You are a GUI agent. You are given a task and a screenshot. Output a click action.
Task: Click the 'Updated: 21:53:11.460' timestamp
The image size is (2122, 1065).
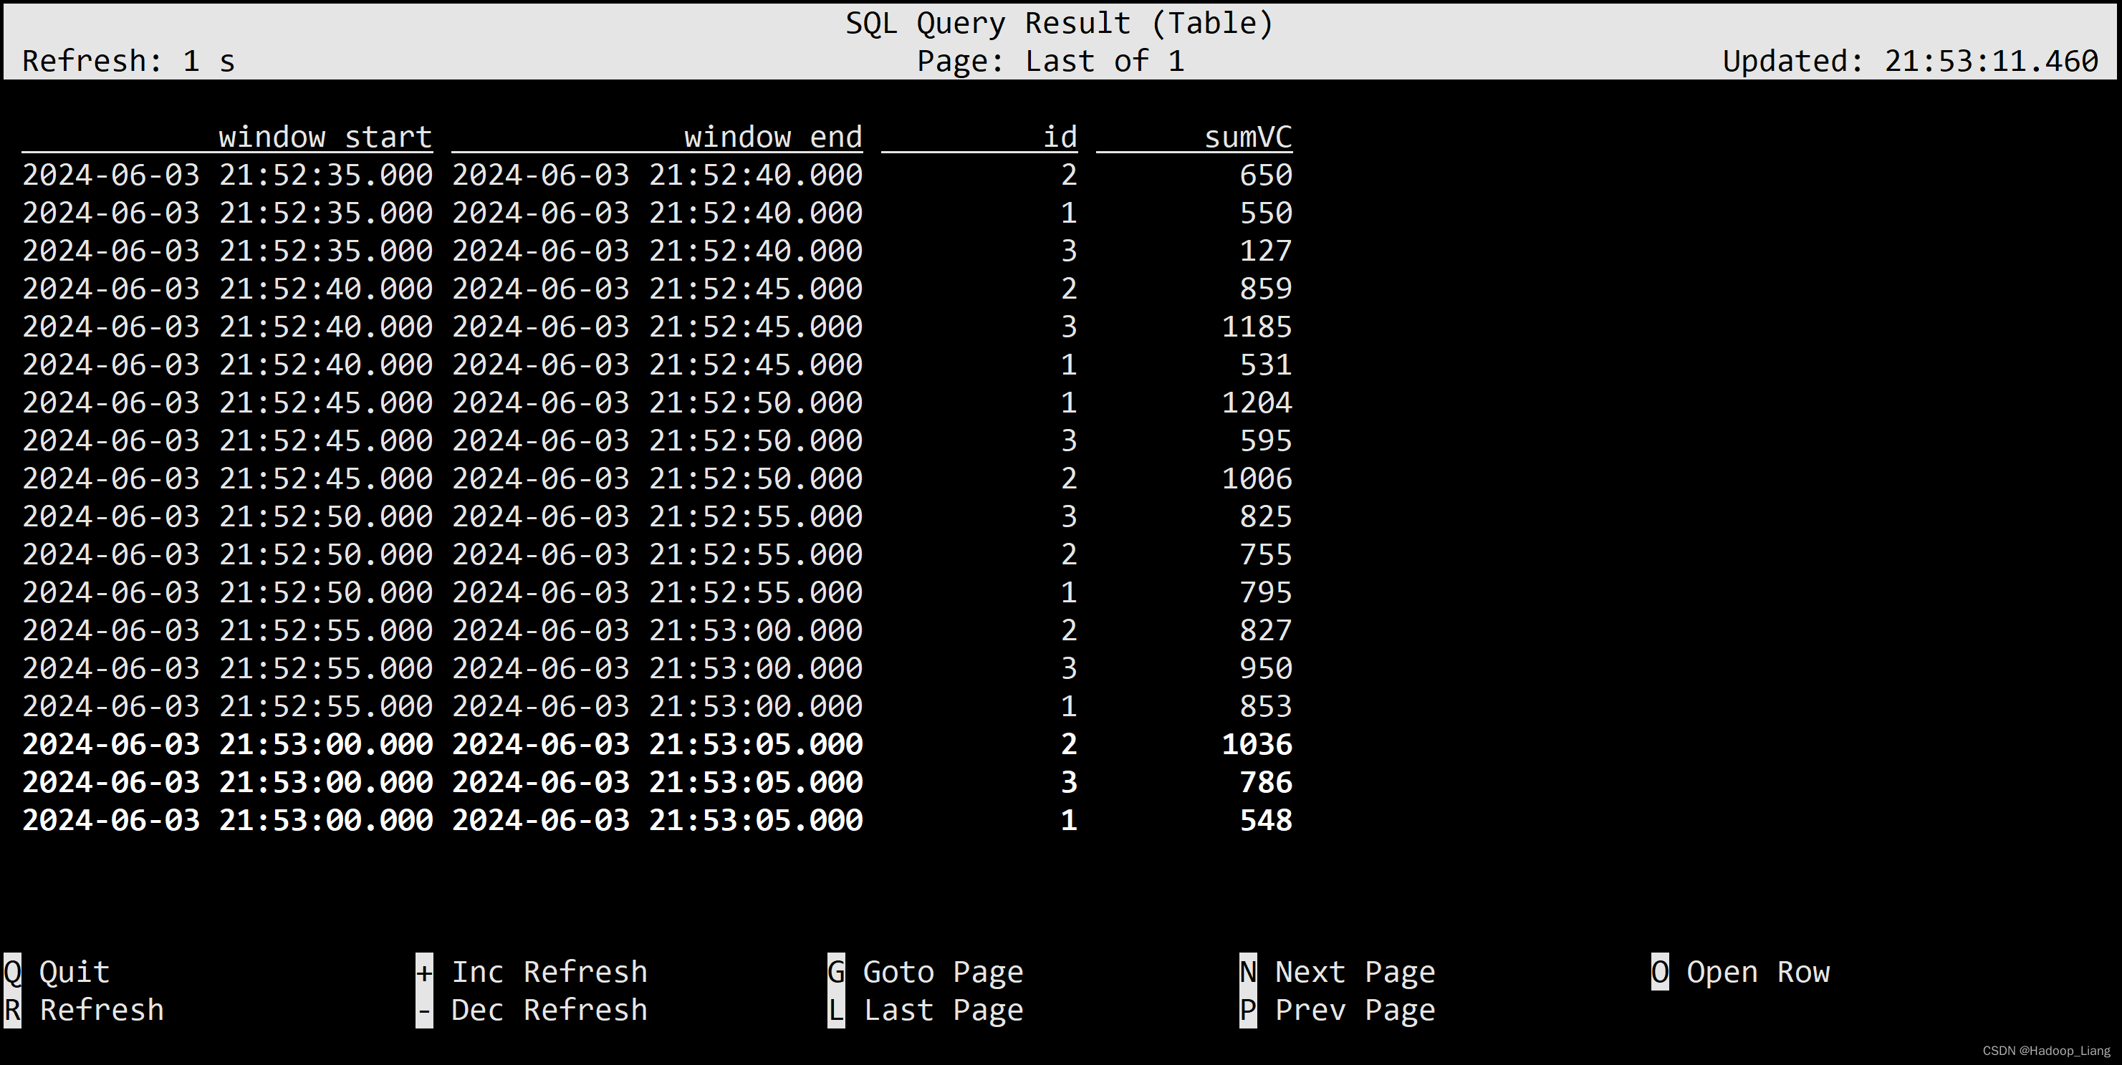point(1910,61)
